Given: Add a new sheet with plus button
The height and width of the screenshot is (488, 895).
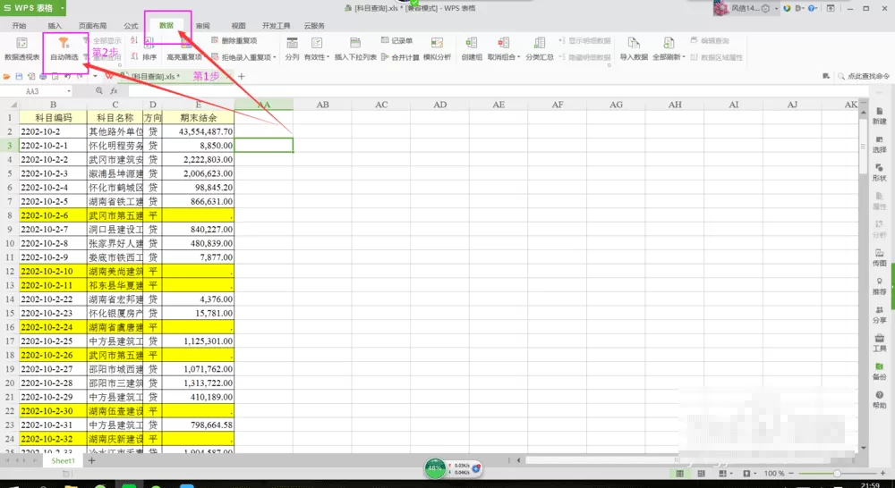Looking at the screenshot, I should [x=91, y=460].
